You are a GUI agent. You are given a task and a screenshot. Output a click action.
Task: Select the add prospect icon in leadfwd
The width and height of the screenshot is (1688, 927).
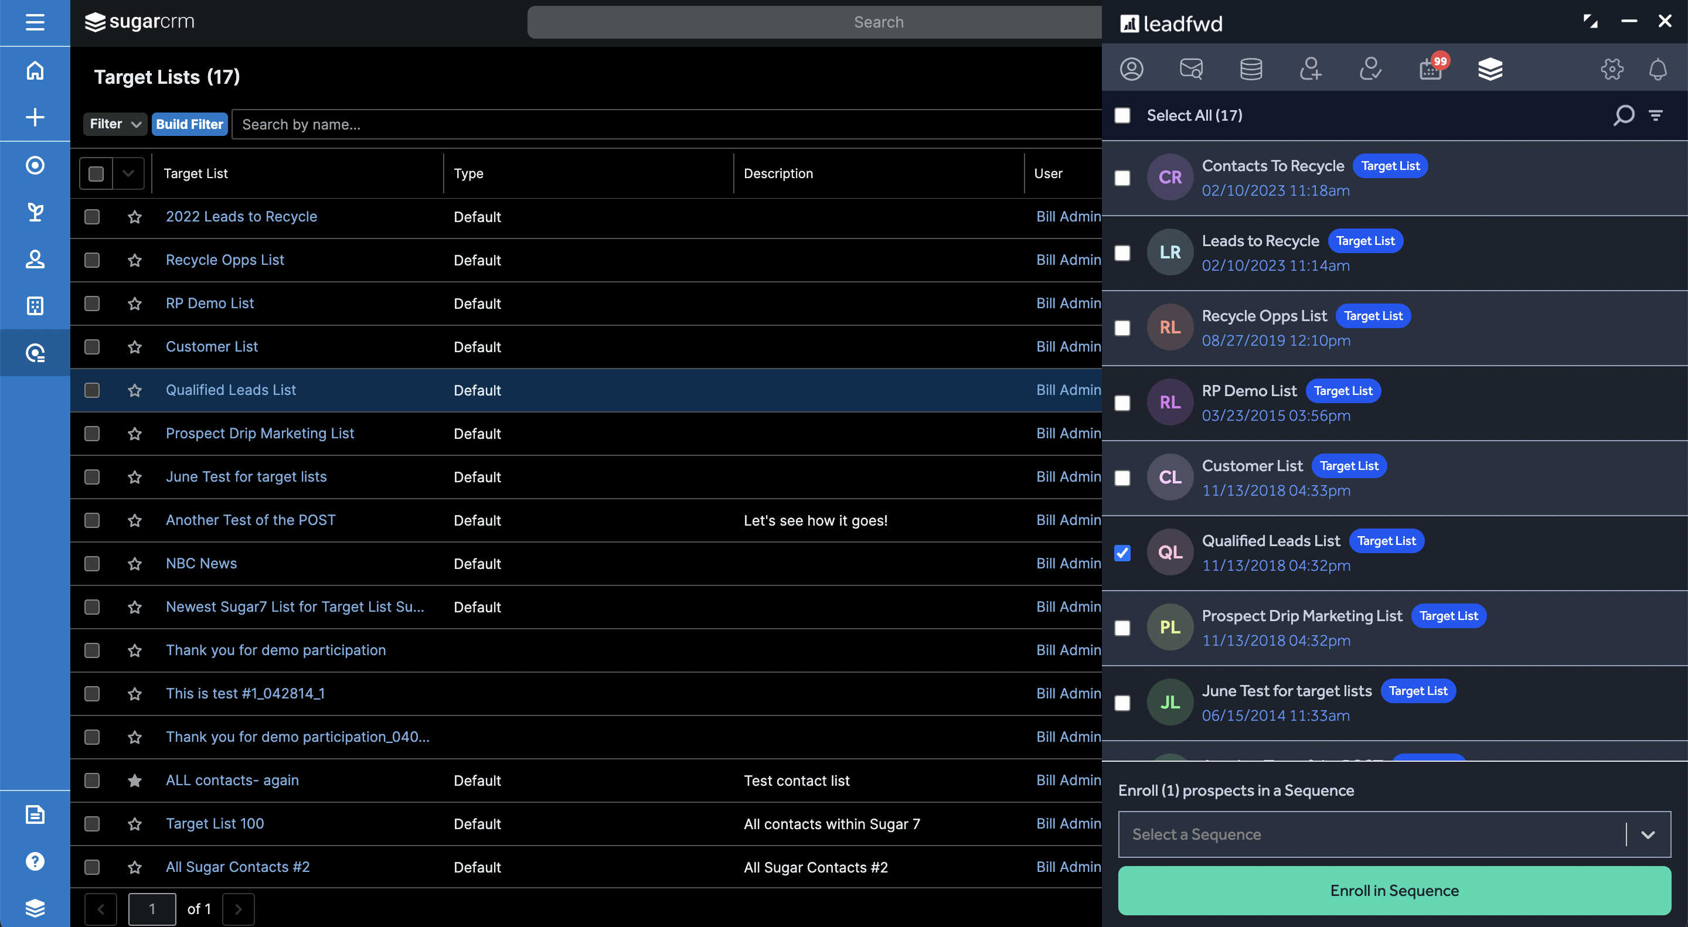click(x=1311, y=69)
